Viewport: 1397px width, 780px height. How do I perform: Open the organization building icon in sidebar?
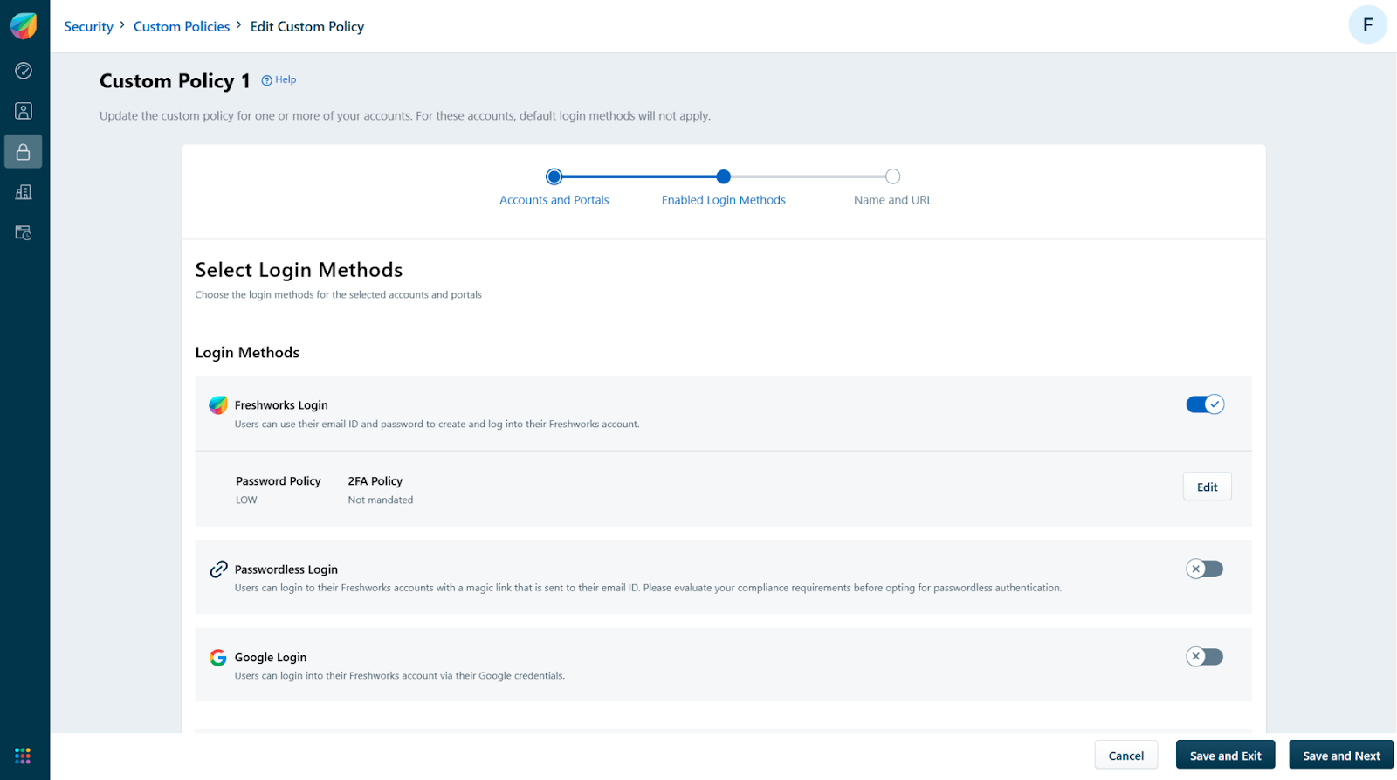coord(24,192)
